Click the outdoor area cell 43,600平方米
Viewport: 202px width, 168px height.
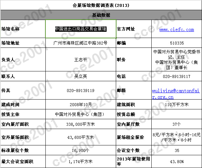tap(80, 138)
